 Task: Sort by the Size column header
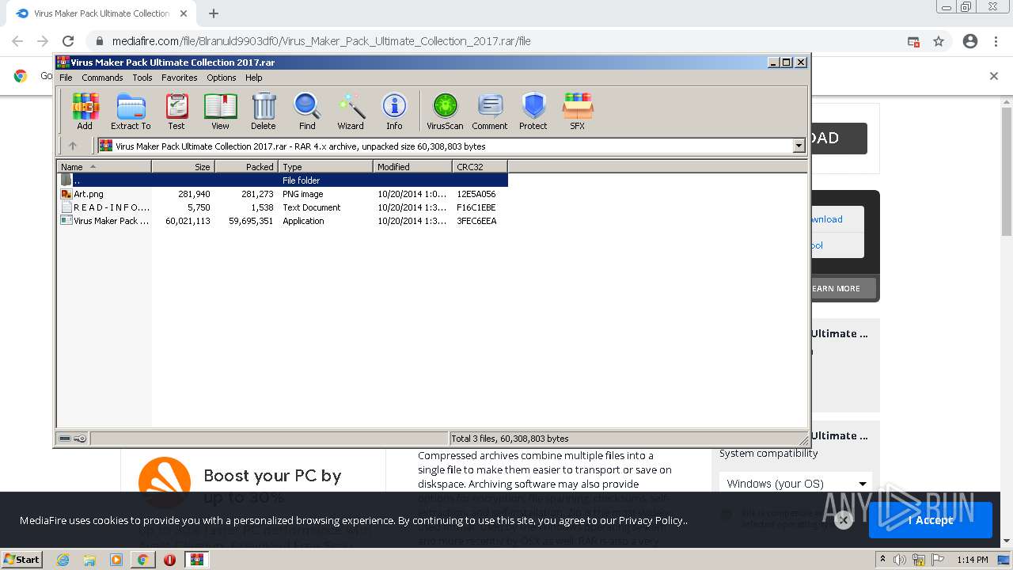click(183, 166)
